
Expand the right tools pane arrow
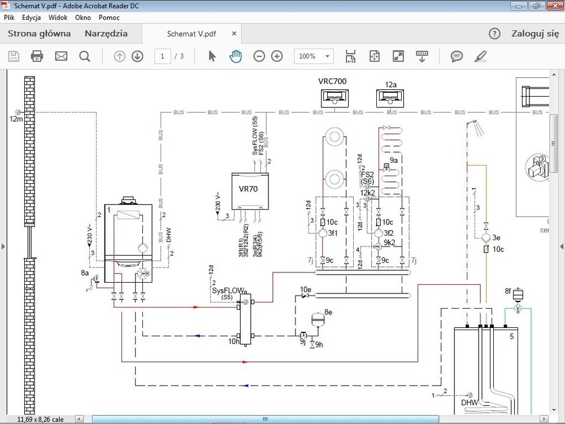(561, 246)
